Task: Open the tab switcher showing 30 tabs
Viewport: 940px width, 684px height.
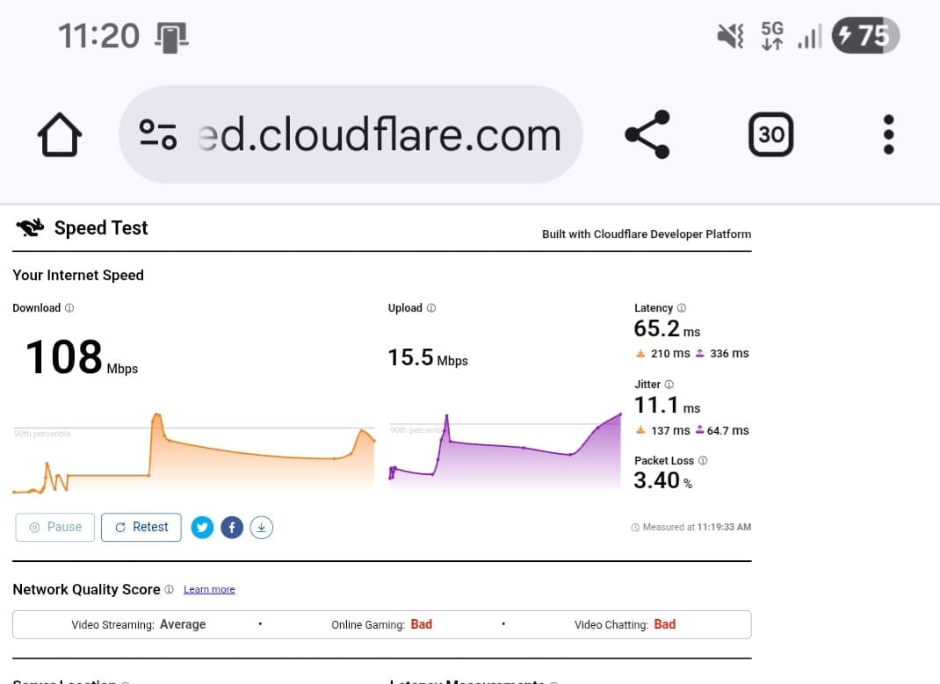Action: [x=770, y=134]
